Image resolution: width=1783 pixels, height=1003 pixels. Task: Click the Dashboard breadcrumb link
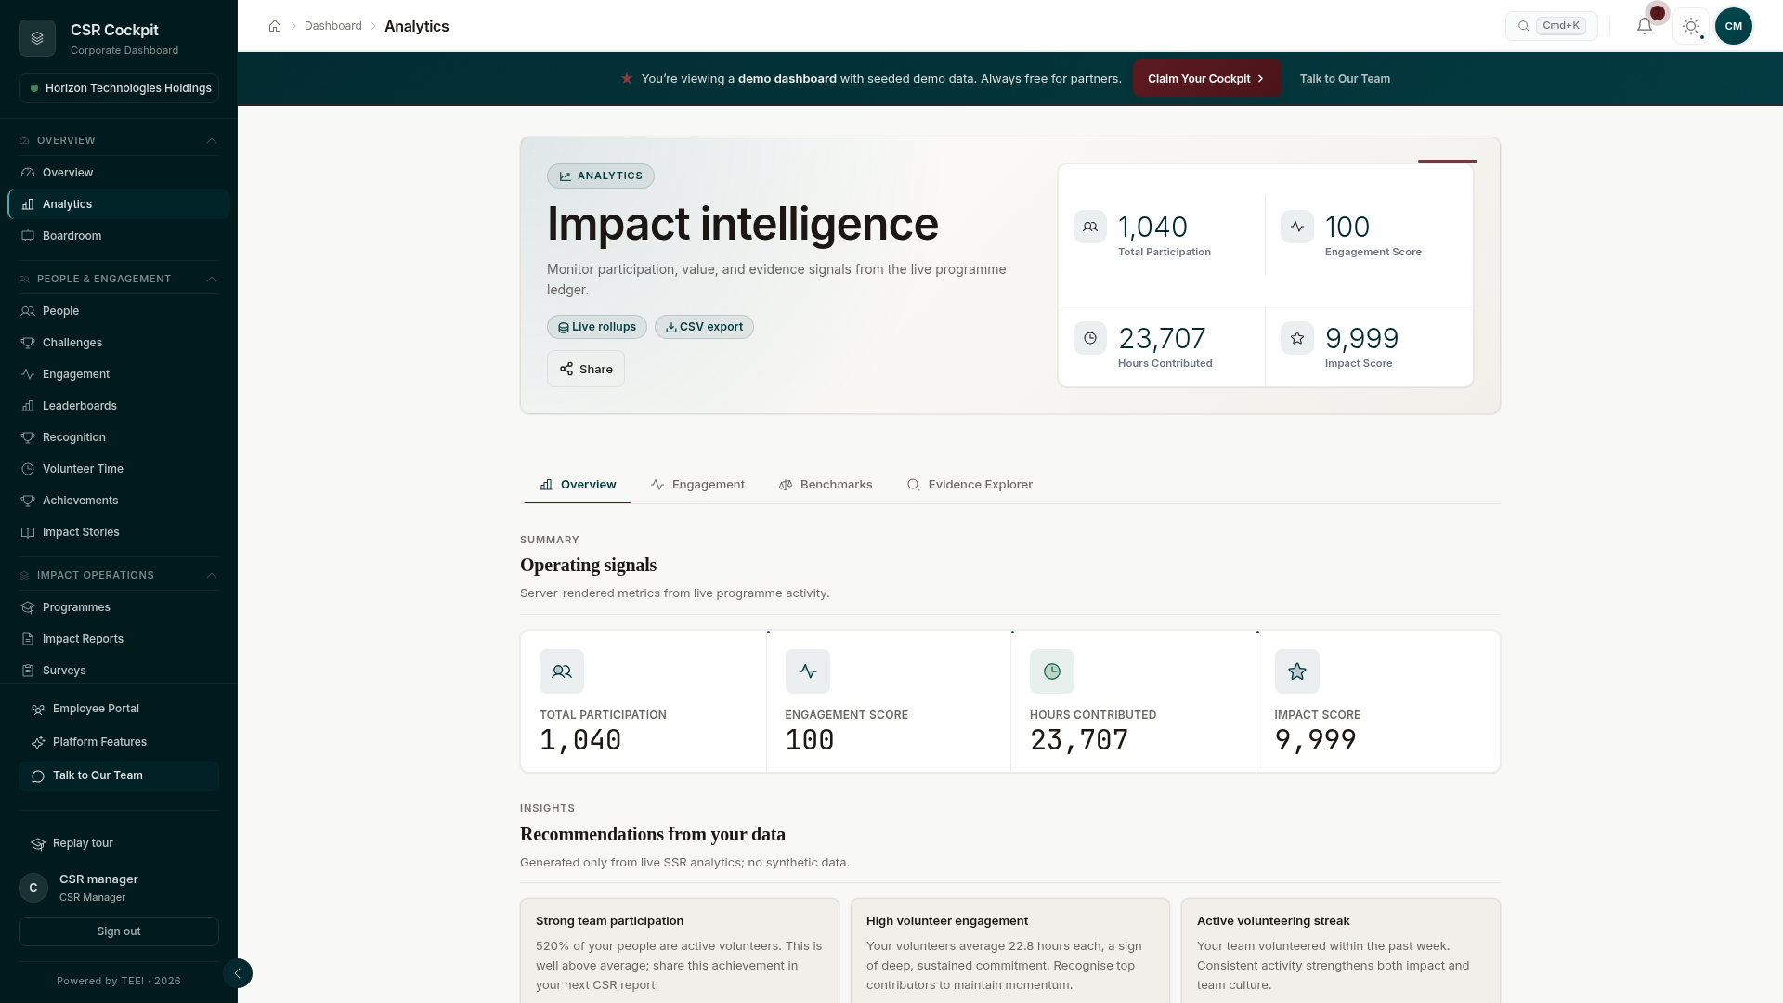pyautogui.click(x=333, y=26)
